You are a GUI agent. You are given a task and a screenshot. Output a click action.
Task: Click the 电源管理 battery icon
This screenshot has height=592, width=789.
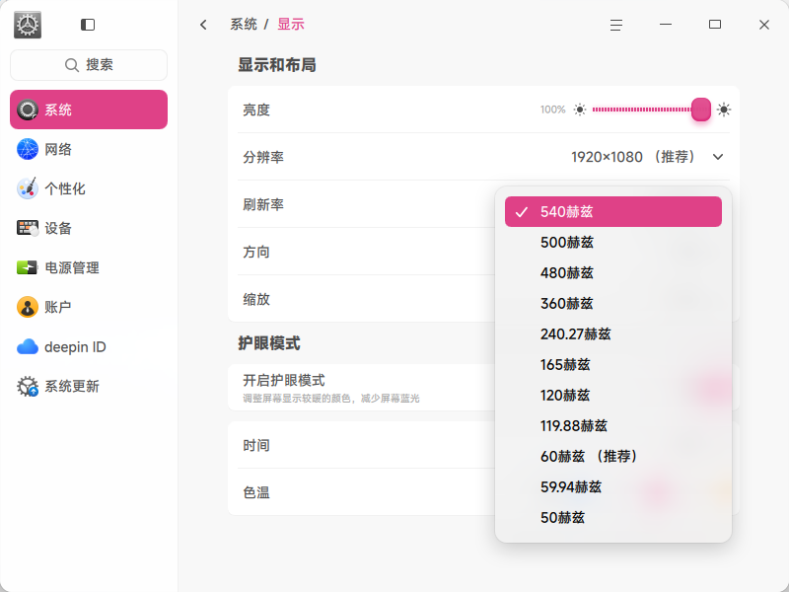[28, 267]
